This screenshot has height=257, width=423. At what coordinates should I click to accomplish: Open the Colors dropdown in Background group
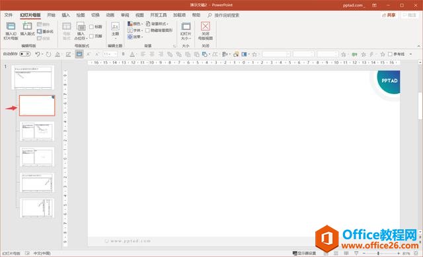(x=135, y=24)
